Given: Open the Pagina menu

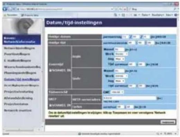Looking at the screenshot, I should coord(145,15).
